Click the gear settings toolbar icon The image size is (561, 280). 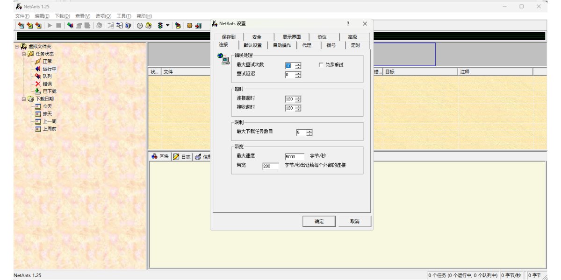point(190,26)
